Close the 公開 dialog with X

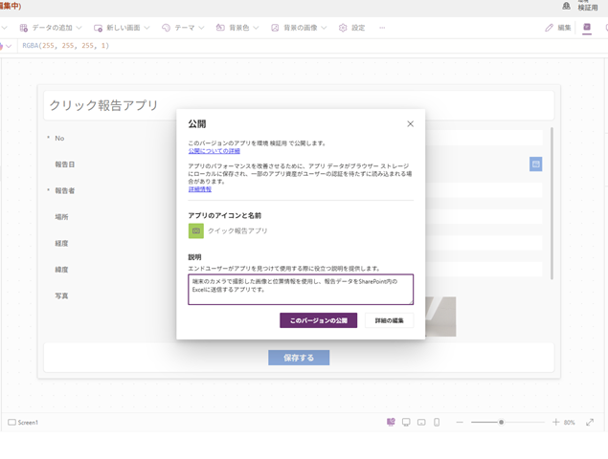tap(410, 123)
